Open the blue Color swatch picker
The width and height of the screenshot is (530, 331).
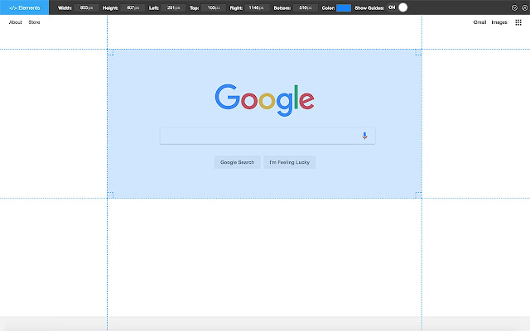pyautogui.click(x=344, y=7)
